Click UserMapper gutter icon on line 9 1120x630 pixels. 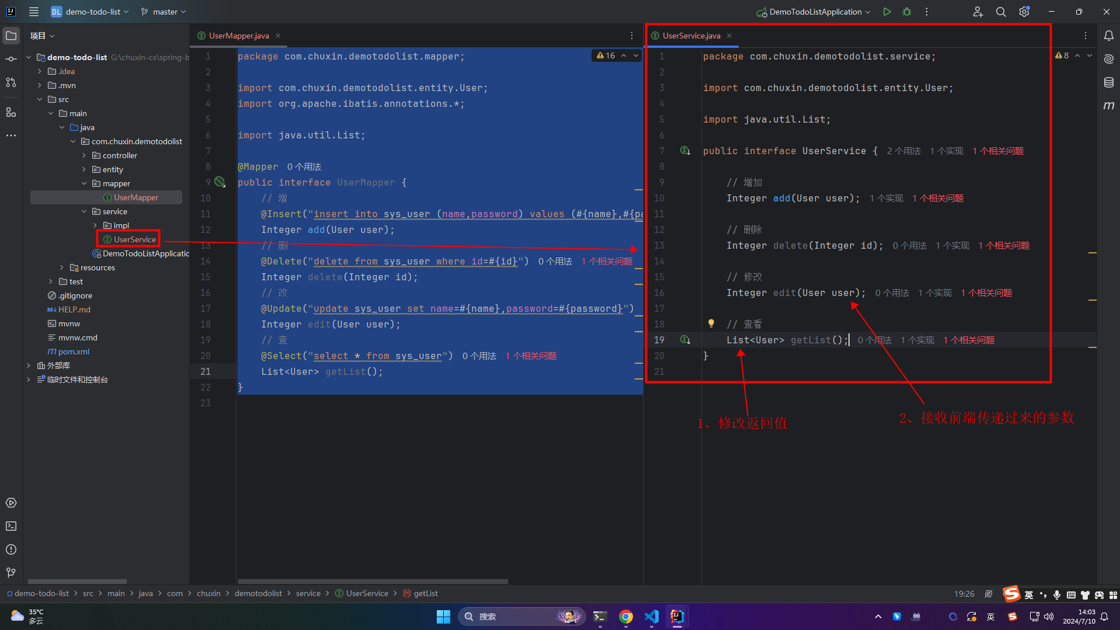pyautogui.click(x=220, y=182)
